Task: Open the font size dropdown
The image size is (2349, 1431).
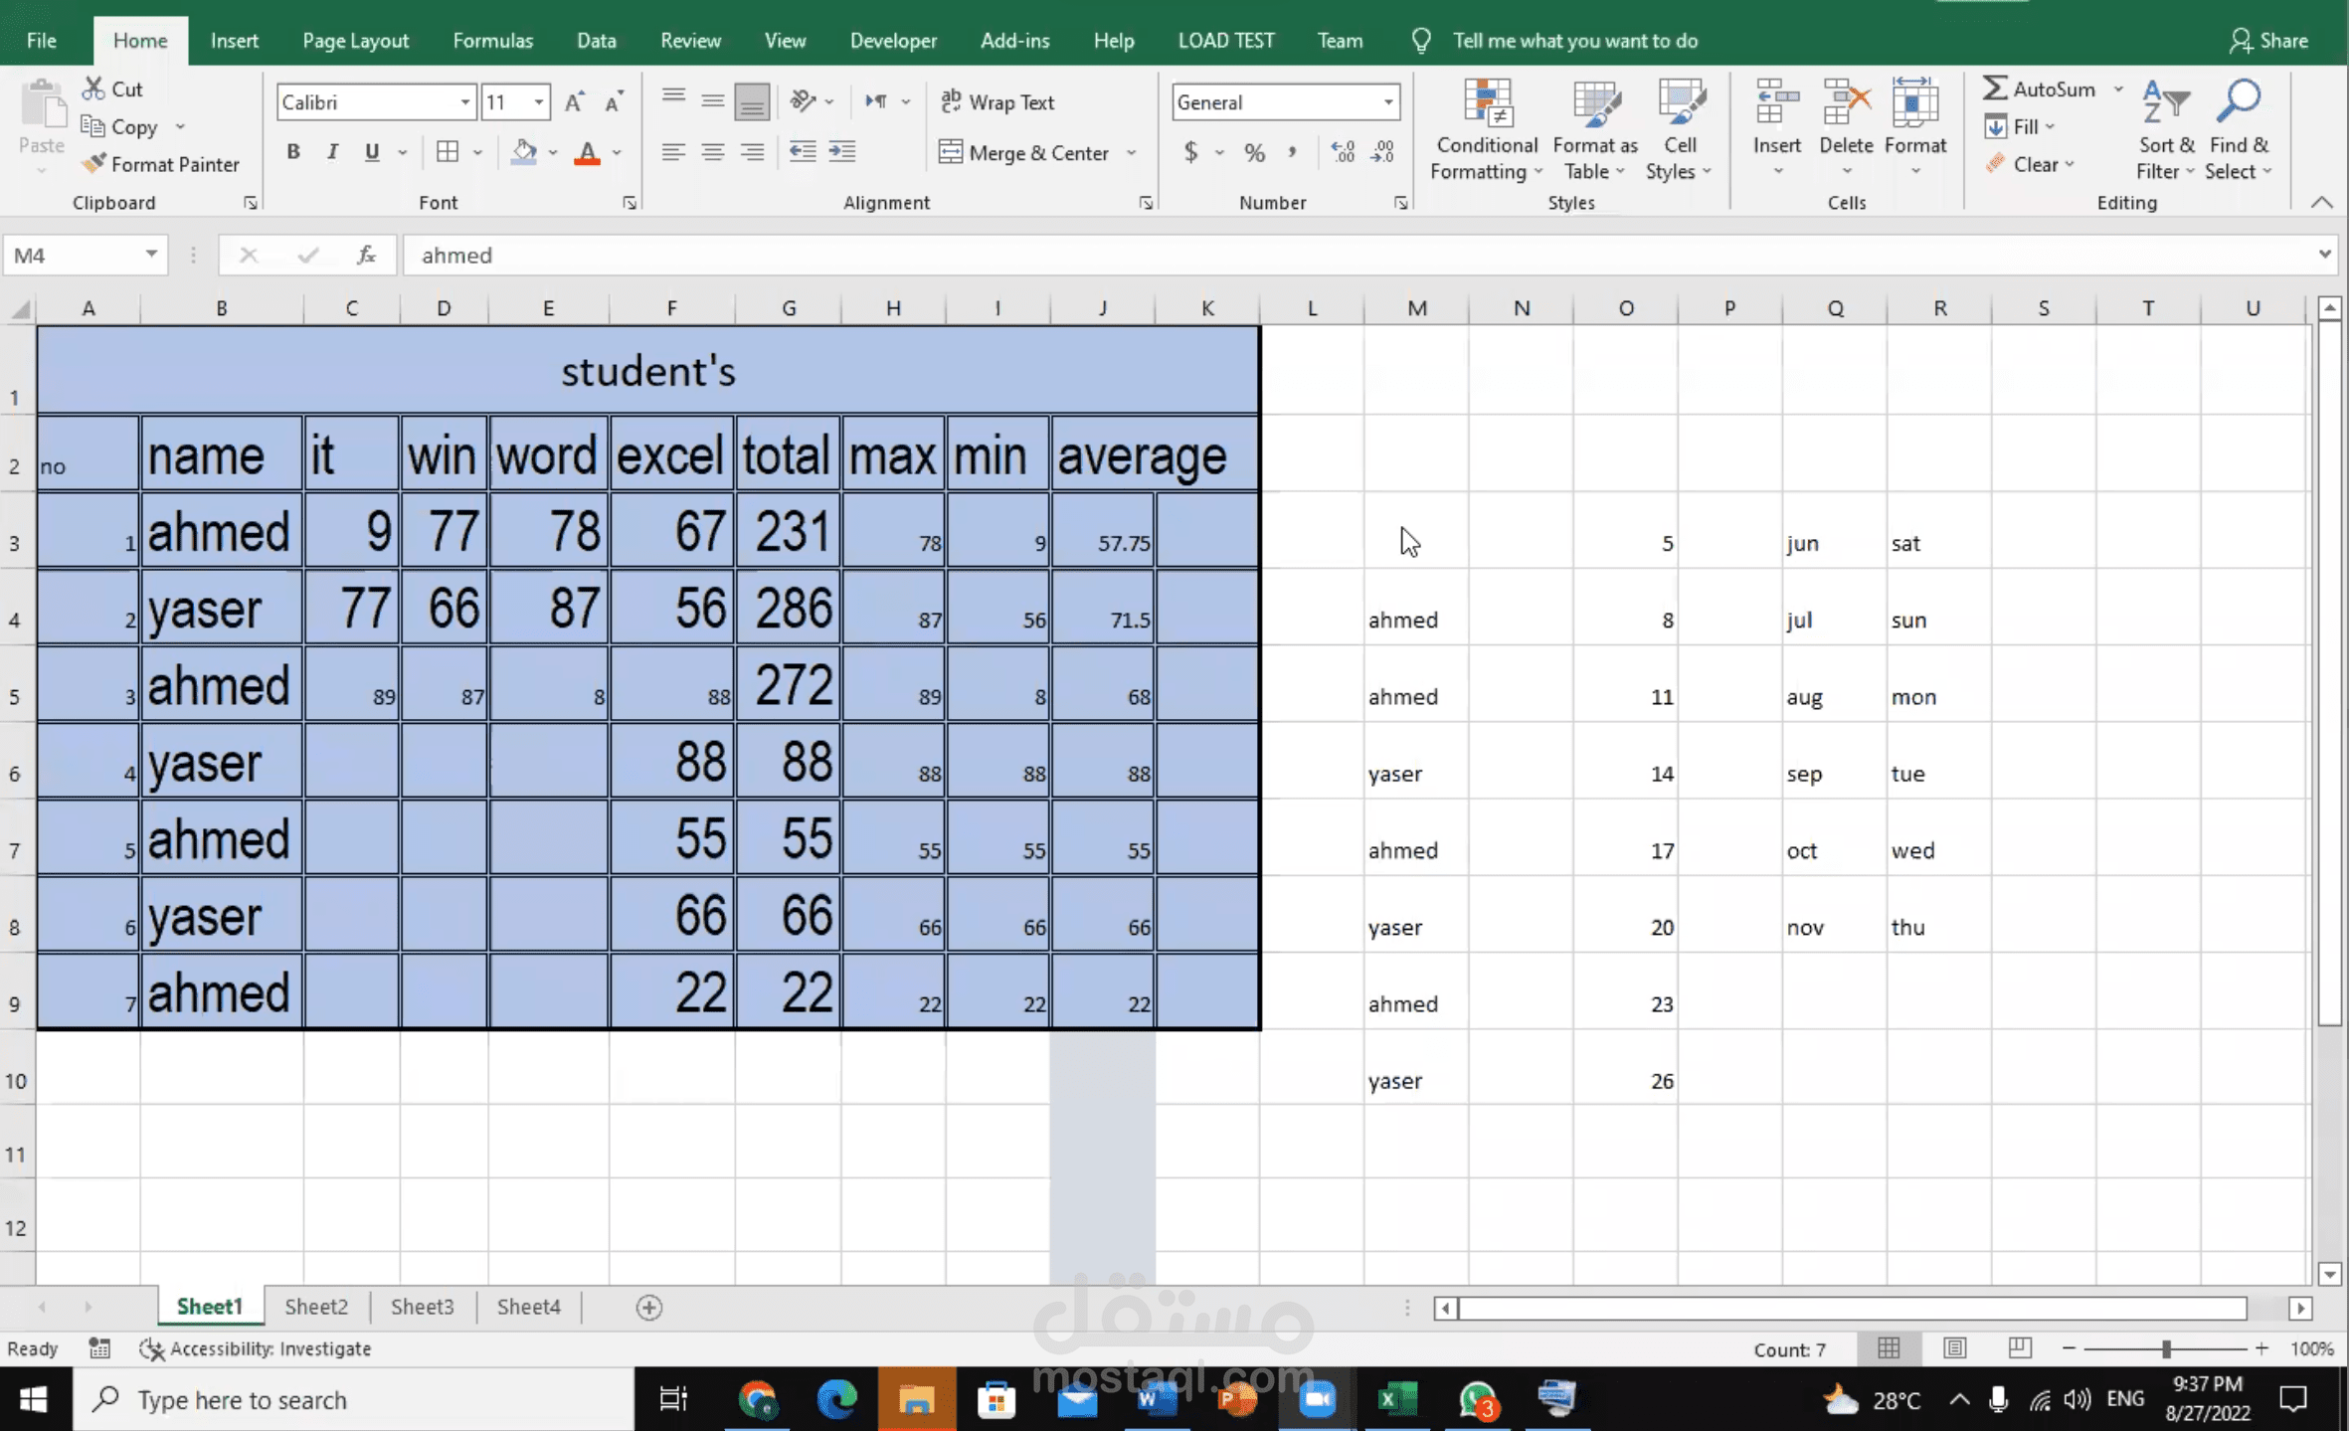Action: [x=538, y=101]
